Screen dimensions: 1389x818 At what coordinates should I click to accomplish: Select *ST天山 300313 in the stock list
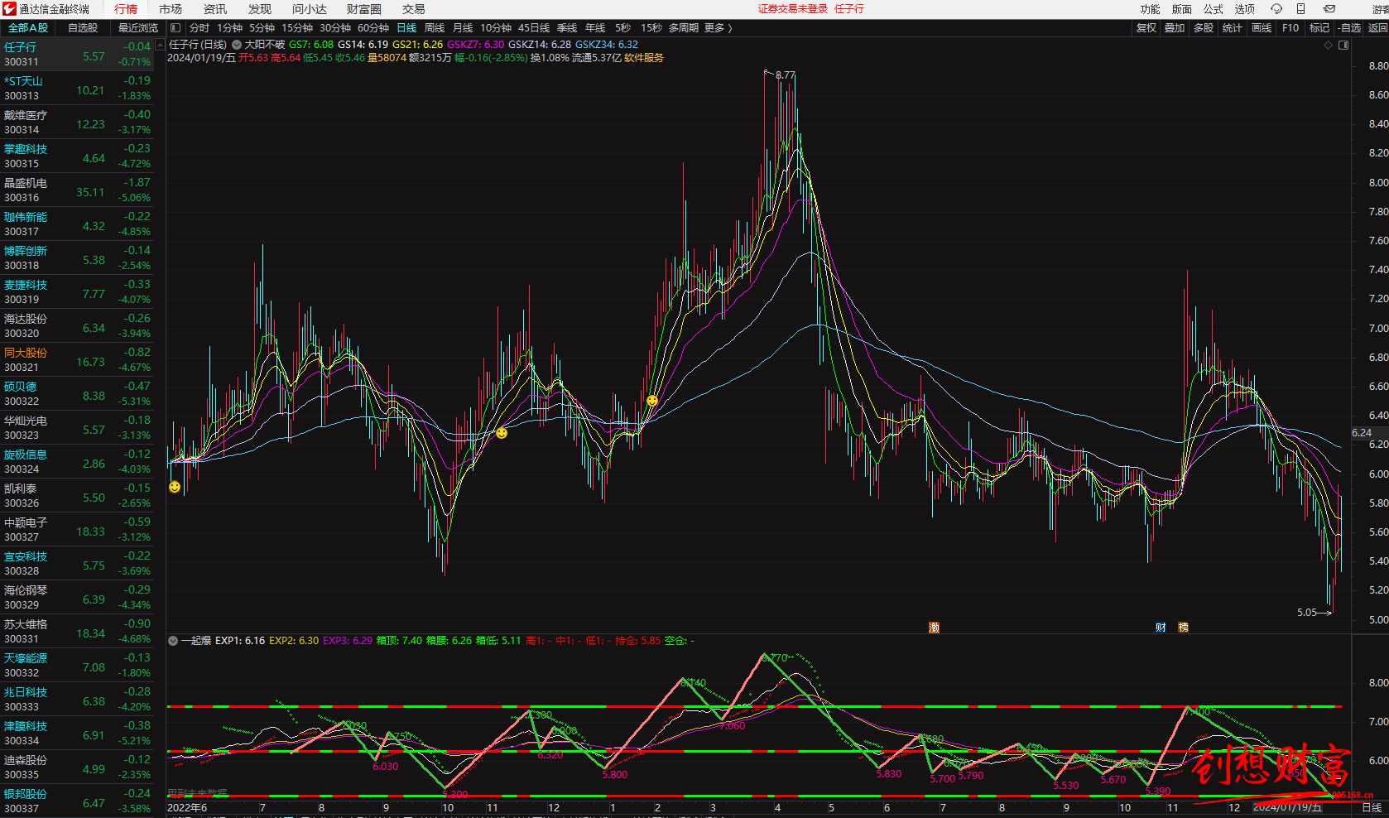[77, 89]
